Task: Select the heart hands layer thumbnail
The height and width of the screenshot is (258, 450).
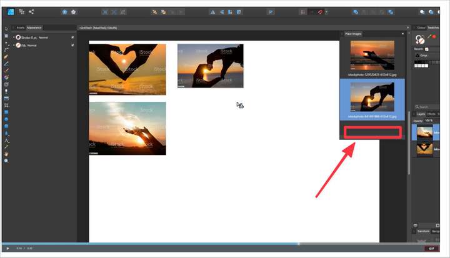Action: click(425, 149)
